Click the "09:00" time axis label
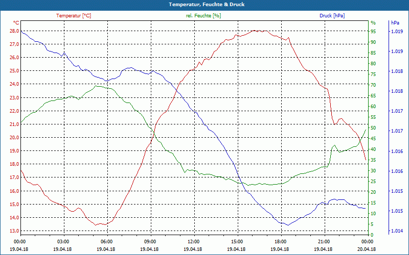This screenshot has height=255, width=409. [x=149, y=241]
